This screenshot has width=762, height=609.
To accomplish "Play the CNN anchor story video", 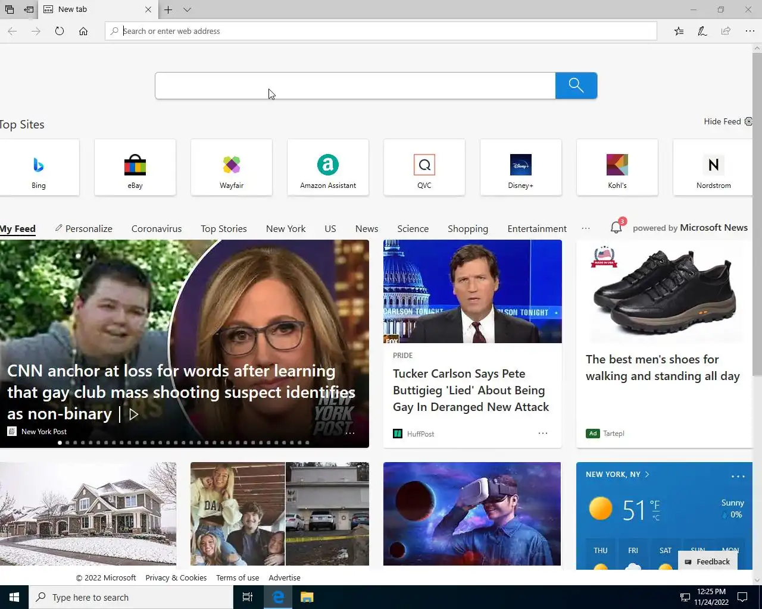I will click(134, 414).
